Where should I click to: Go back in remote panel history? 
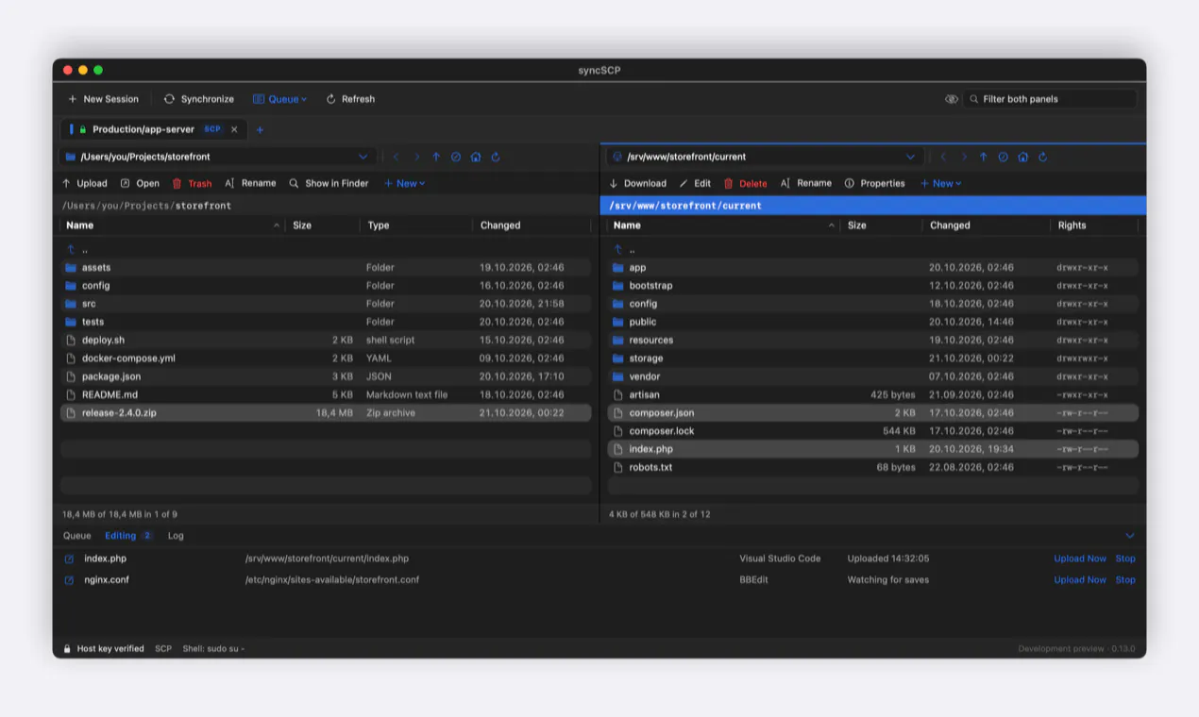943,157
